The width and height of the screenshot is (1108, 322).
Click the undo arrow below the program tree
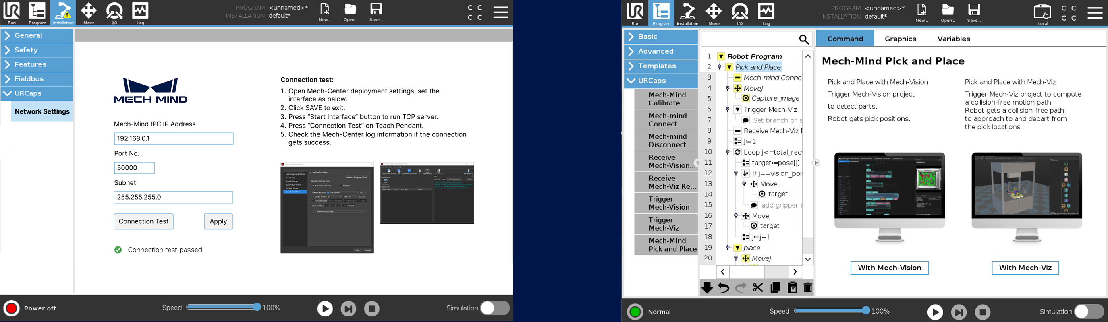[x=724, y=288]
